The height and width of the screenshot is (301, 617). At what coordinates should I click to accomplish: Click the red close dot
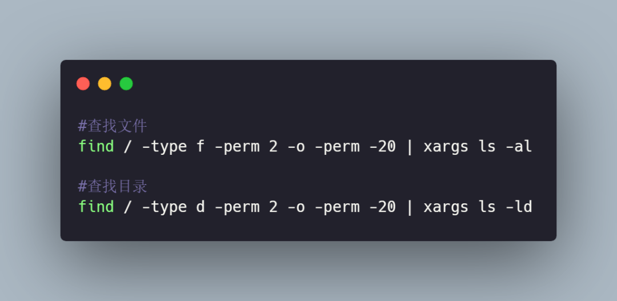pyautogui.click(x=83, y=84)
